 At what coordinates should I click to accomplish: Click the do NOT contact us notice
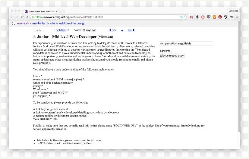tap(64, 143)
